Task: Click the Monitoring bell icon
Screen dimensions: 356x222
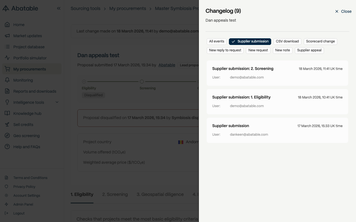Action: (x=8, y=80)
